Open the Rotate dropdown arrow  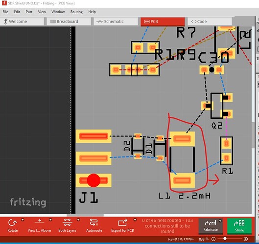tap(23, 220)
